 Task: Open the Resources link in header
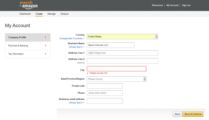click(157, 5)
